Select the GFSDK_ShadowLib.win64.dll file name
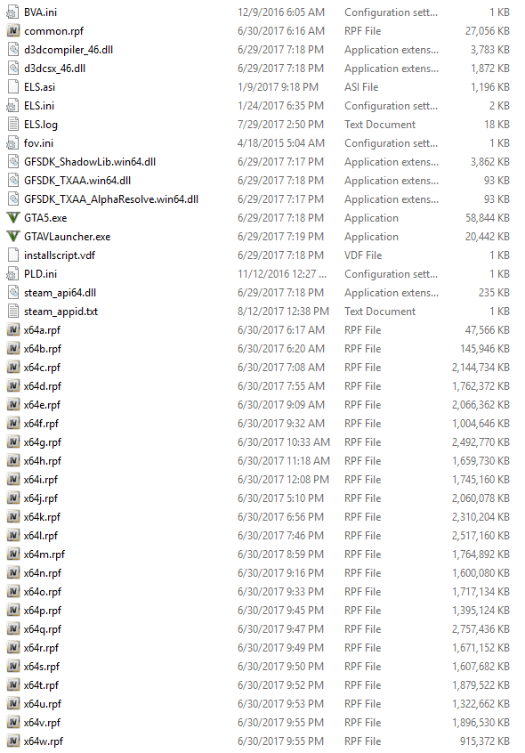The height and width of the screenshot is (753, 525). click(x=90, y=162)
